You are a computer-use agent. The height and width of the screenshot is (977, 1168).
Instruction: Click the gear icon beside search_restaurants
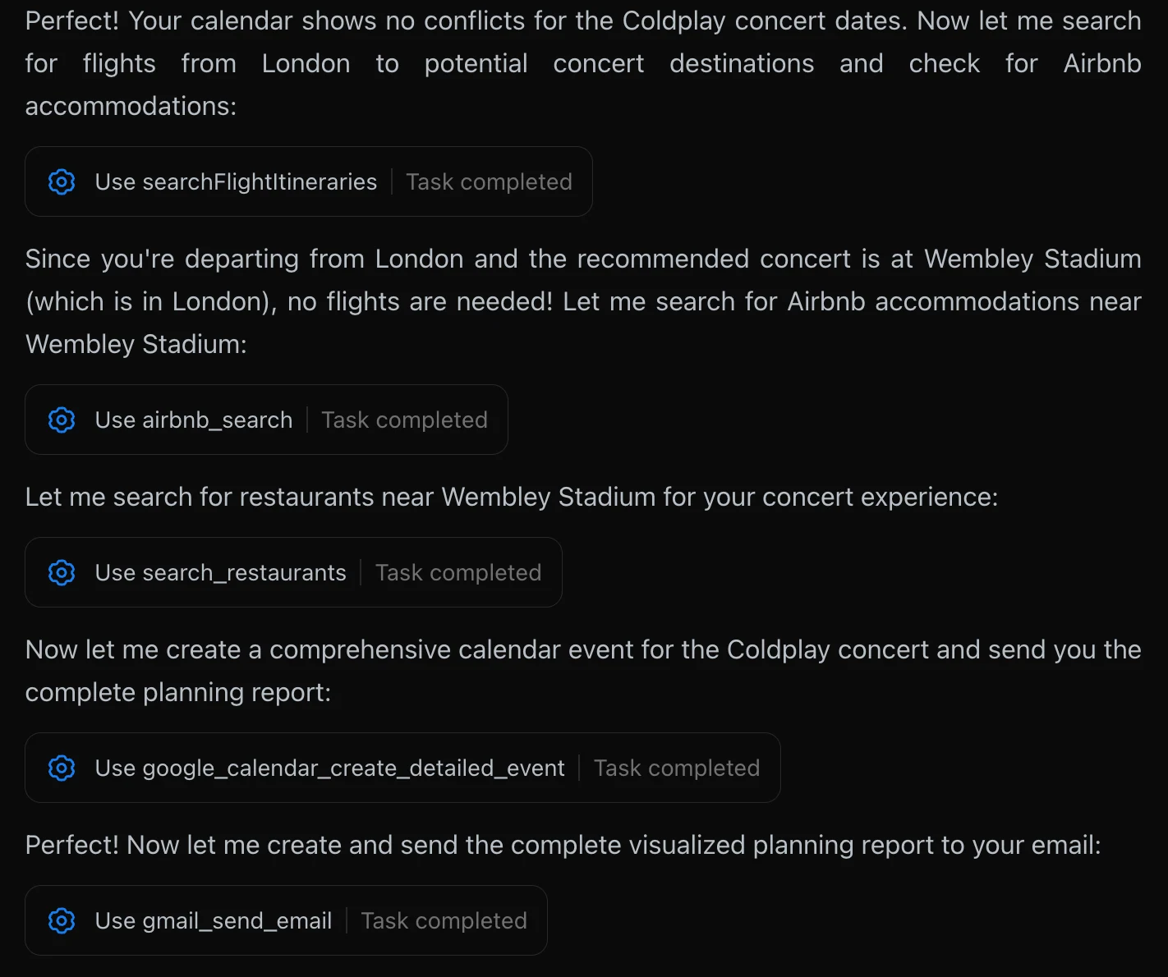click(x=62, y=572)
